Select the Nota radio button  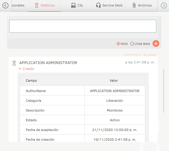point(118,44)
